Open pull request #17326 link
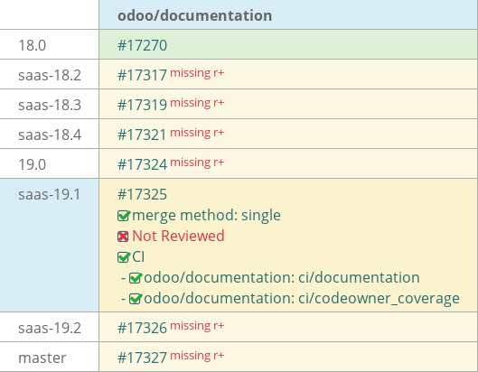The width and height of the screenshot is (478, 372). 143,328
